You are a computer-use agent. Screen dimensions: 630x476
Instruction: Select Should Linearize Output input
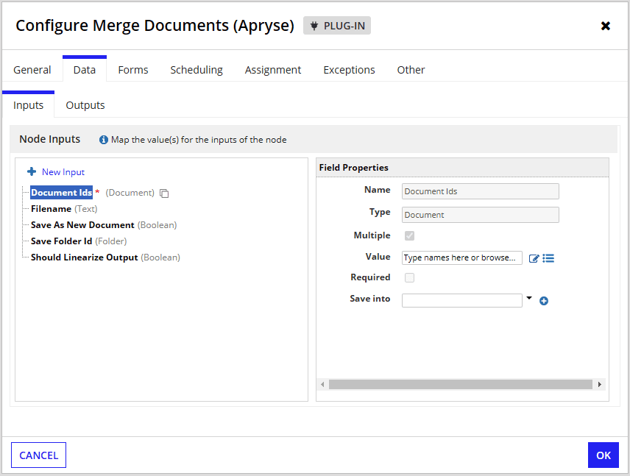click(84, 257)
